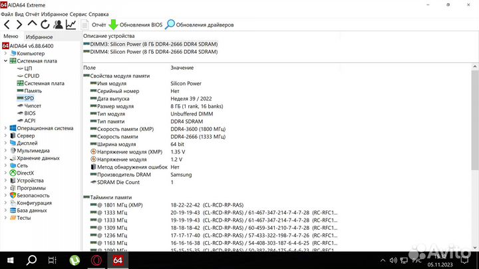Image resolution: width=479 pixels, height=269 pixels.
Task: Select Конфигурация tree item
Action: (31, 203)
